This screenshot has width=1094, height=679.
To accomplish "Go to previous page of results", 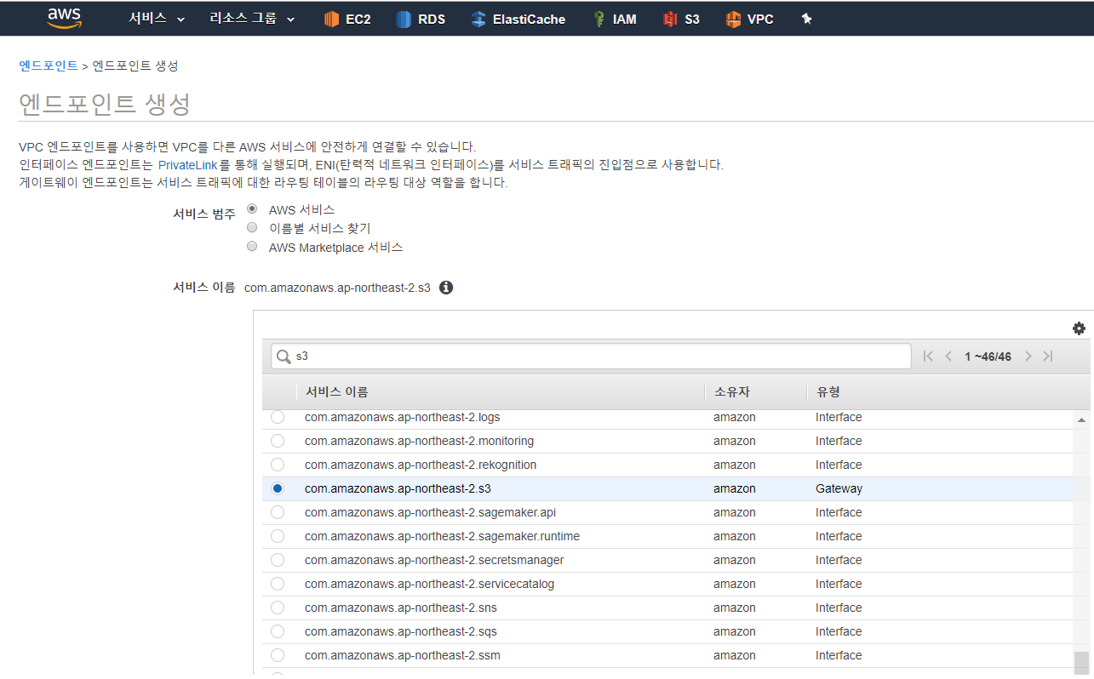I will point(948,357).
